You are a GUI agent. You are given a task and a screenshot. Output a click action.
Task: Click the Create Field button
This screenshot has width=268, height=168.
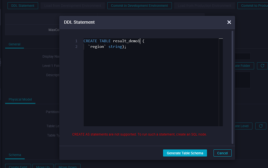18,166
